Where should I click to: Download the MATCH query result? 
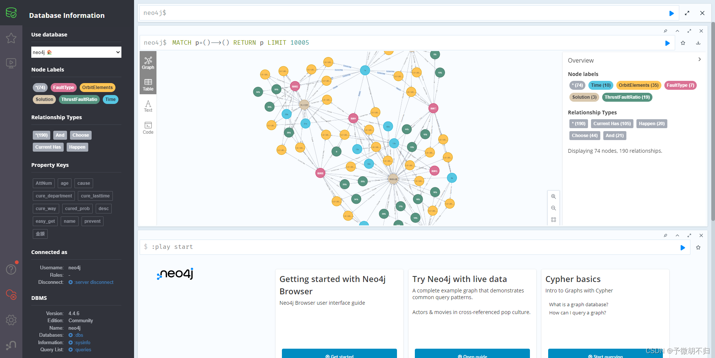coord(698,43)
